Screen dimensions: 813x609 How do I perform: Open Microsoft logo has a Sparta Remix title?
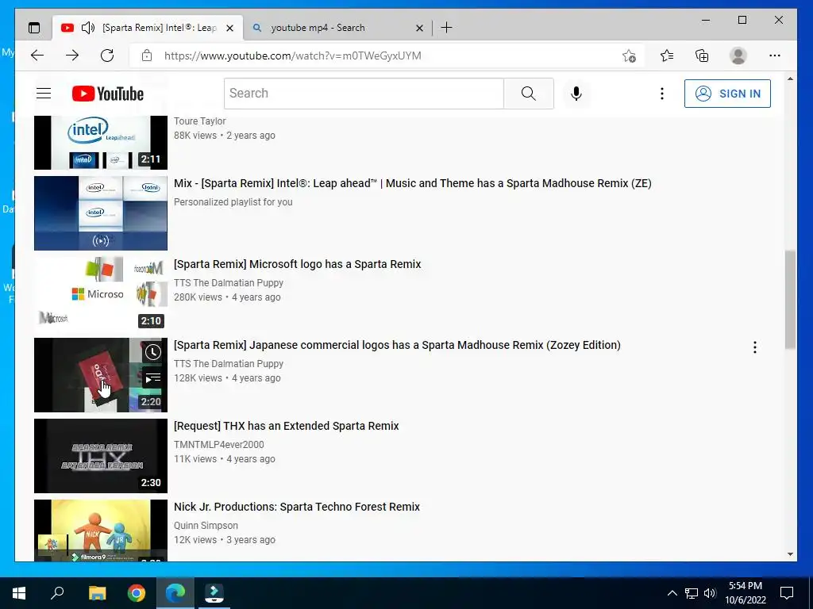click(297, 264)
